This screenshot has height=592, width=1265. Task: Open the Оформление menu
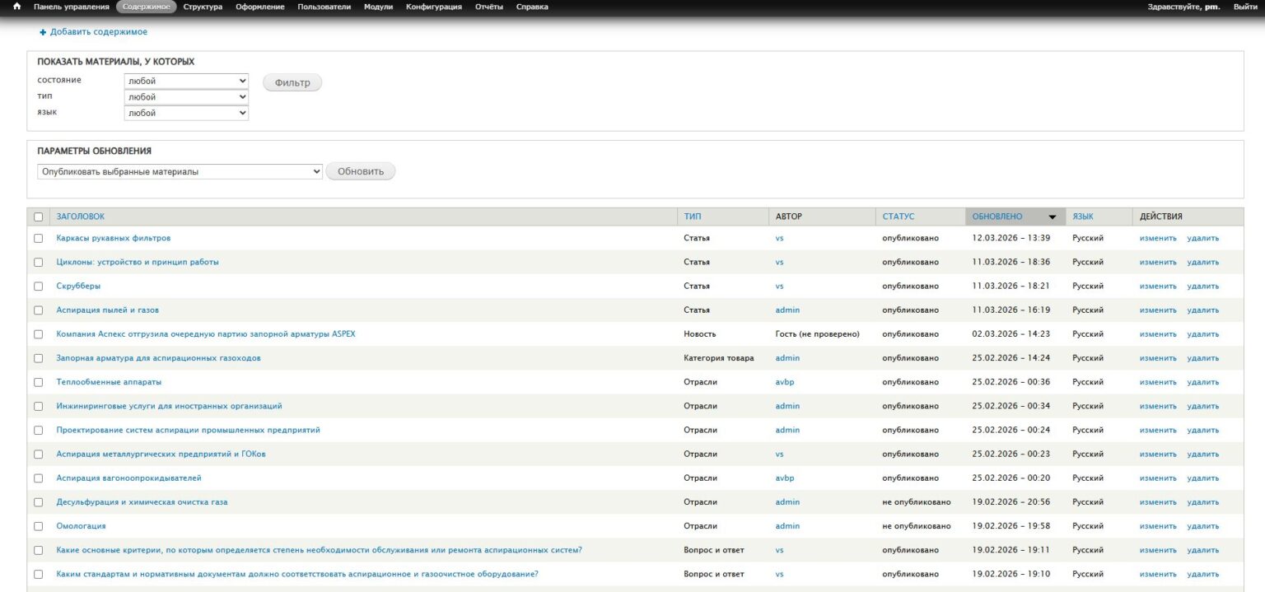point(260,7)
